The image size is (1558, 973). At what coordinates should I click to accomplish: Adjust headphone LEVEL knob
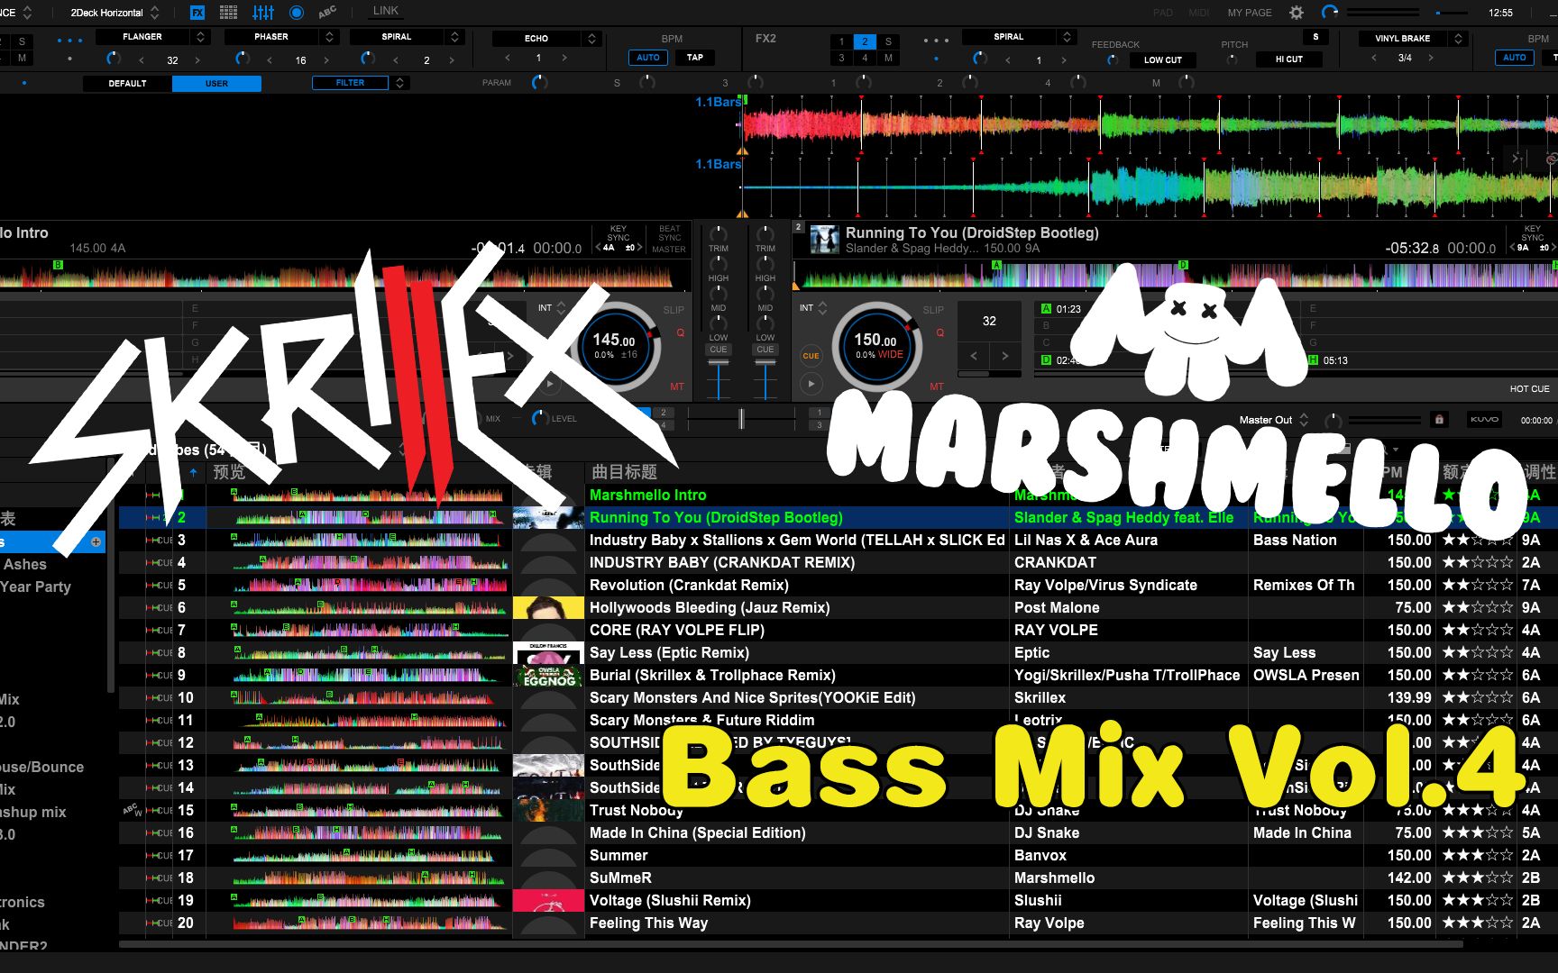pos(540,418)
